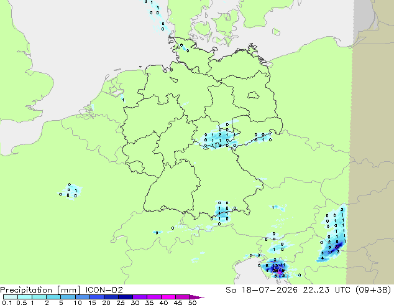This screenshot has height=305, width=394.
Task: Click the 5–10 mm legend swatch
Action: coord(68,297)
